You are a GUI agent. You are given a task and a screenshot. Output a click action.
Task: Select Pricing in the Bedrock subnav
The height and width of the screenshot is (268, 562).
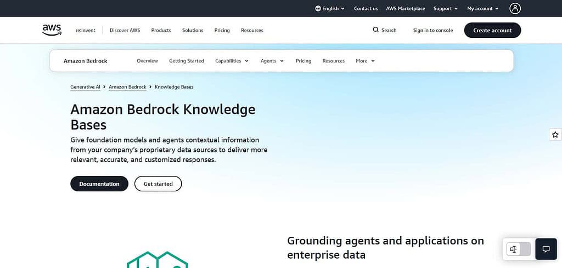[x=303, y=61]
